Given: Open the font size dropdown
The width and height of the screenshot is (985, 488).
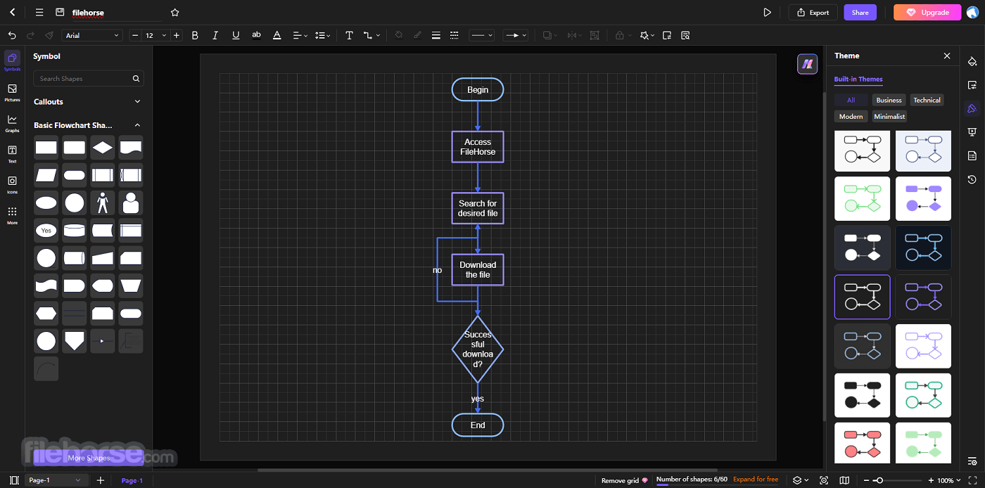Looking at the screenshot, I should click(156, 35).
